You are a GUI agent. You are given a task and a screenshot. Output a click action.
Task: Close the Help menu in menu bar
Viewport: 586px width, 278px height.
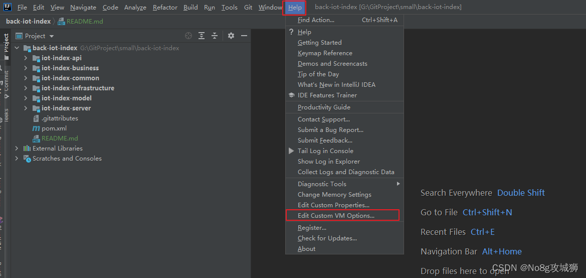click(295, 8)
